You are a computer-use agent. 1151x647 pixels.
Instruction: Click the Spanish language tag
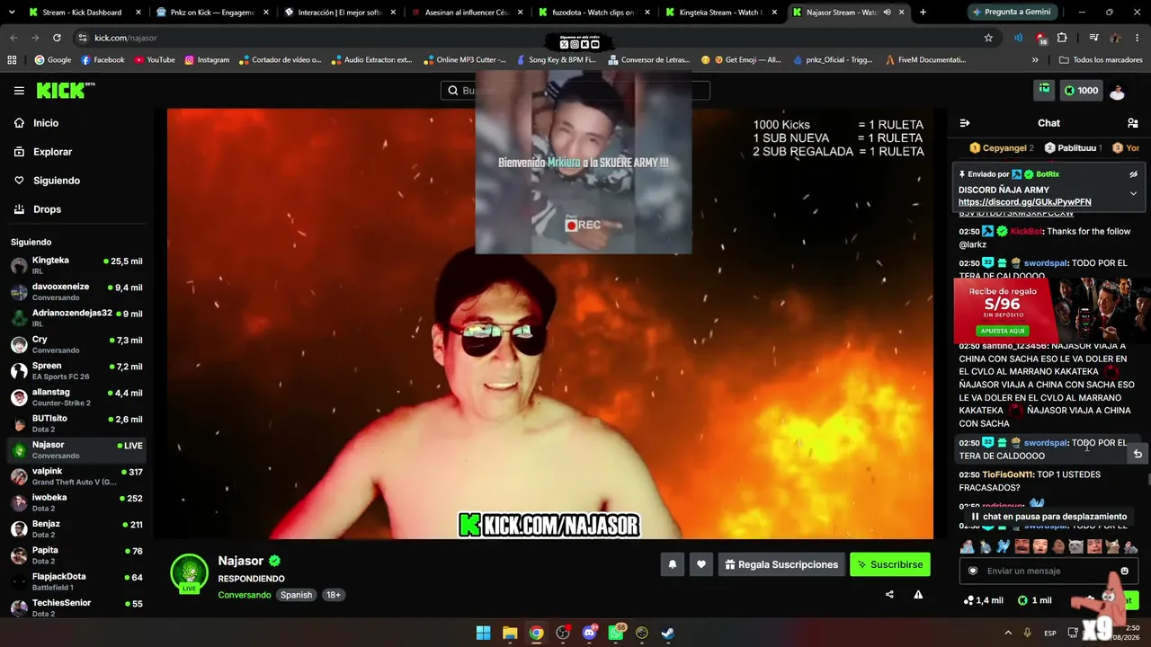click(x=296, y=595)
